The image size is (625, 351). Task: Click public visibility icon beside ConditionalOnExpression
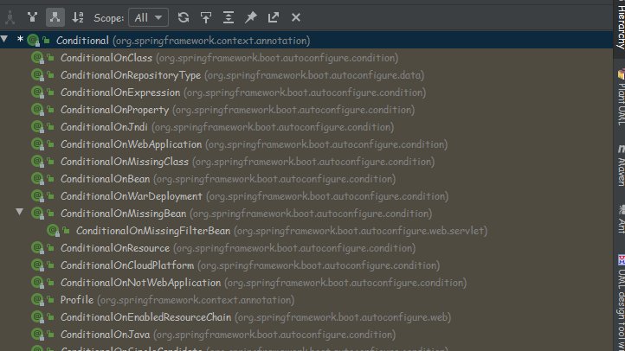pos(50,93)
